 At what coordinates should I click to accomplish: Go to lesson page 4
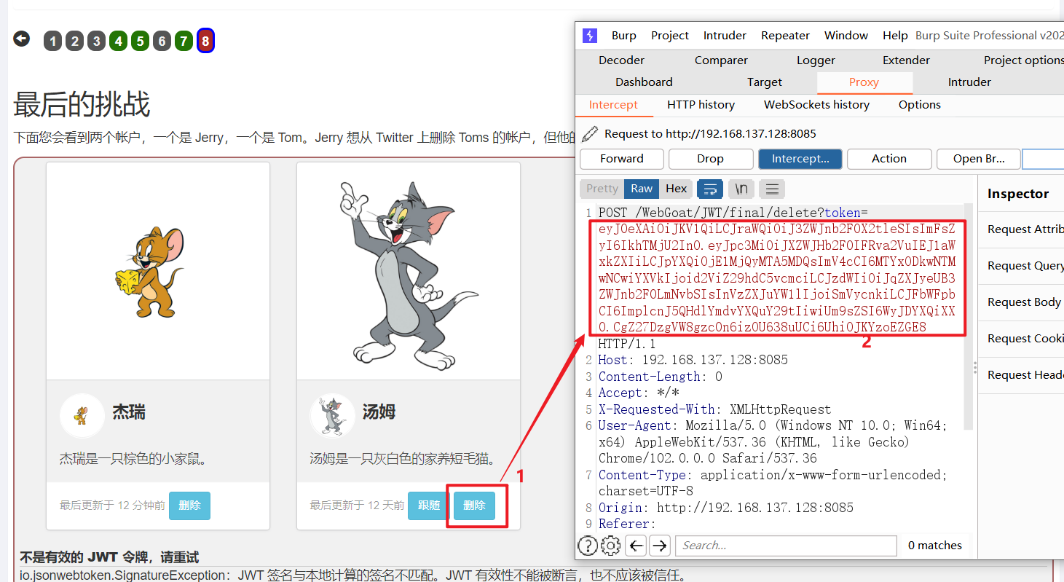click(118, 42)
